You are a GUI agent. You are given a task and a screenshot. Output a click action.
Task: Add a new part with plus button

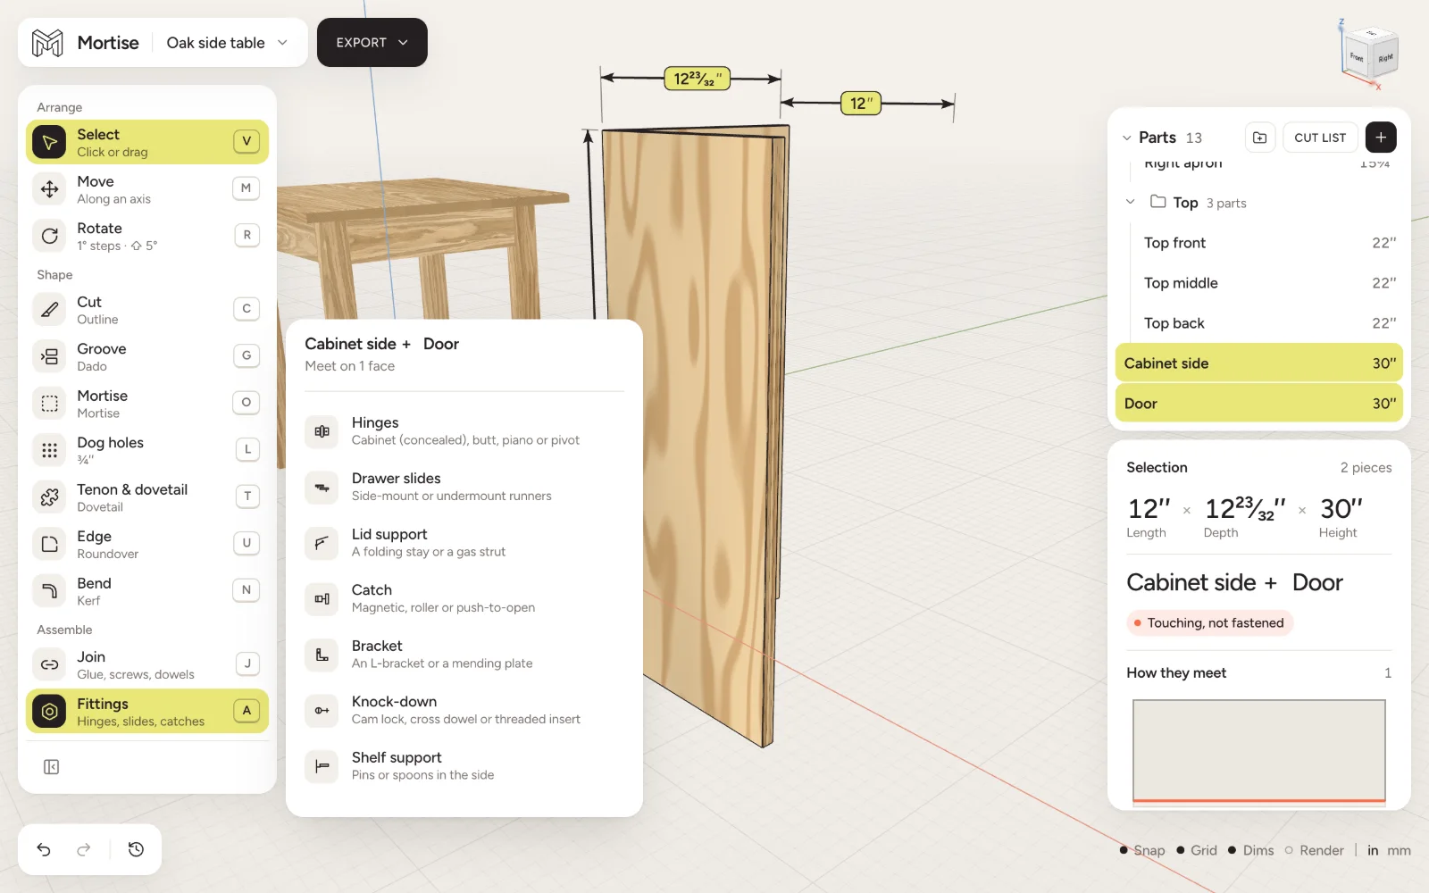1381,138
